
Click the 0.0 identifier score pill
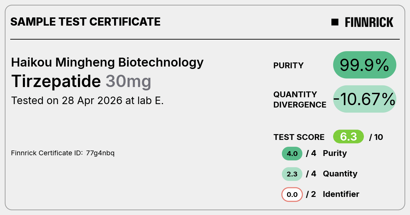[x=292, y=195]
